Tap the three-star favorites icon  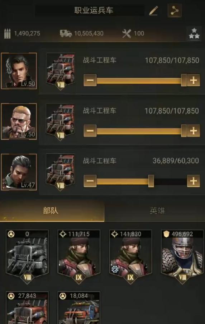coord(194,33)
